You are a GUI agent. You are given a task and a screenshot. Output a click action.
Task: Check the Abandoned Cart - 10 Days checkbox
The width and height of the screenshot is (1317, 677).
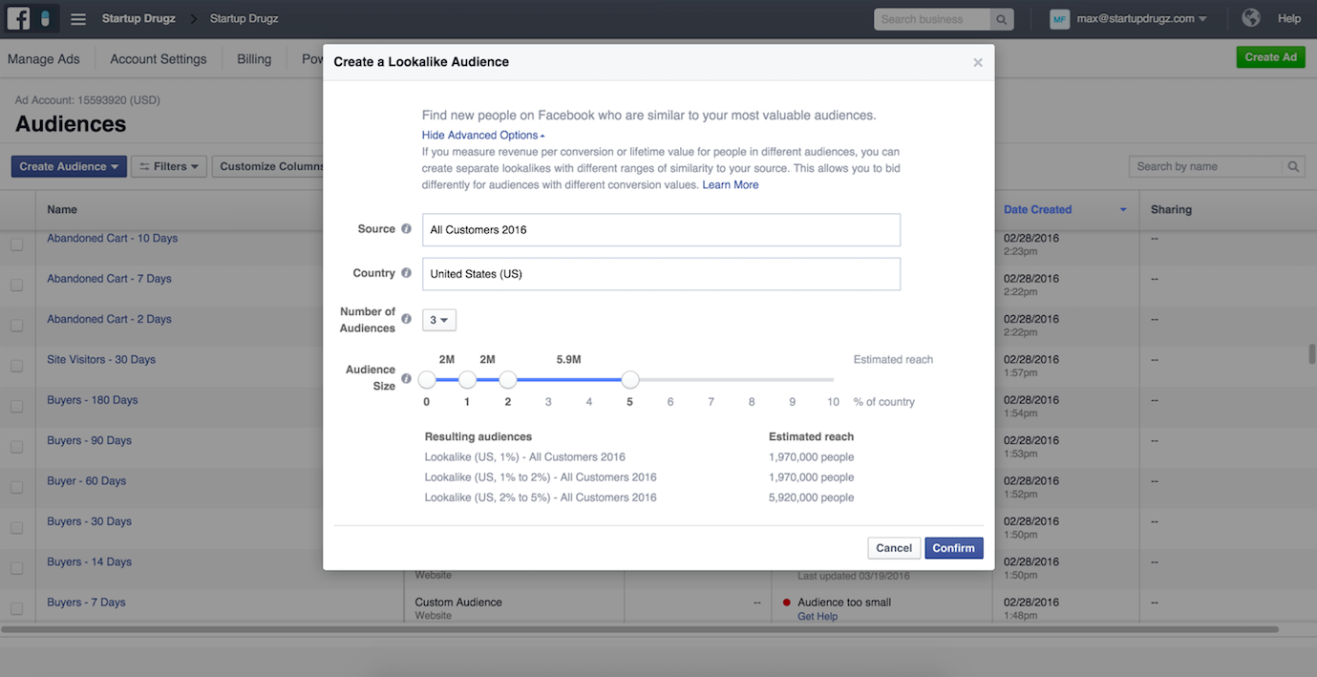pyautogui.click(x=16, y=244)
